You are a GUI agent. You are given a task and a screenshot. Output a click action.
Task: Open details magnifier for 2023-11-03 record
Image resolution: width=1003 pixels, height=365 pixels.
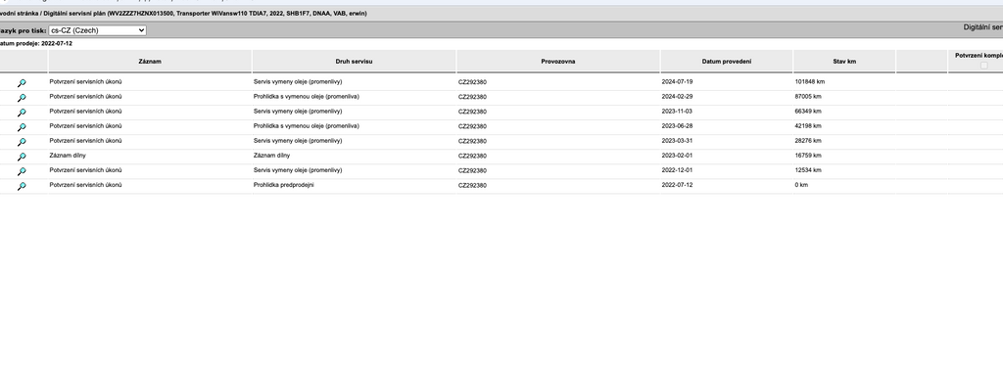click(22, 113)
